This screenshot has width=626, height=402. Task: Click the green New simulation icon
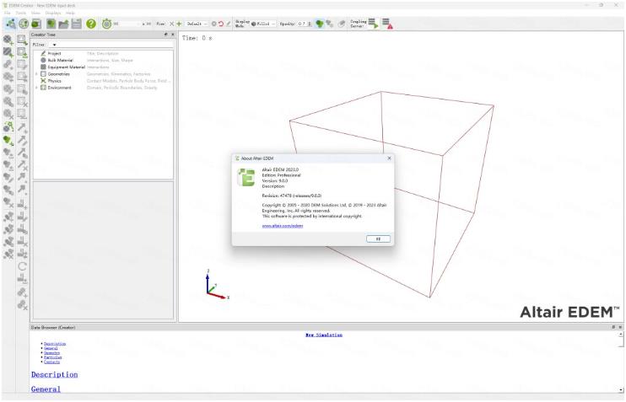click(x=51, y=24)
